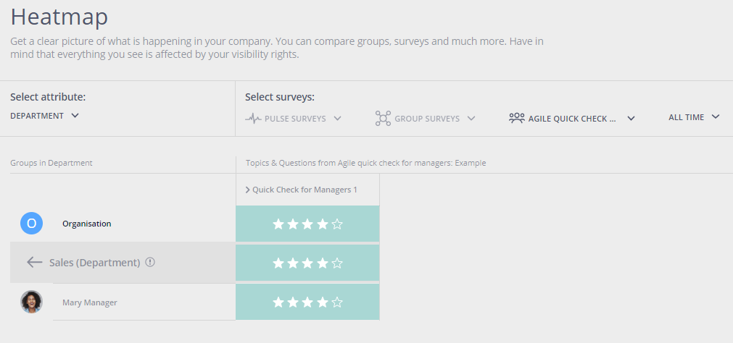Click the group surveys network icon

pos(383,119)
